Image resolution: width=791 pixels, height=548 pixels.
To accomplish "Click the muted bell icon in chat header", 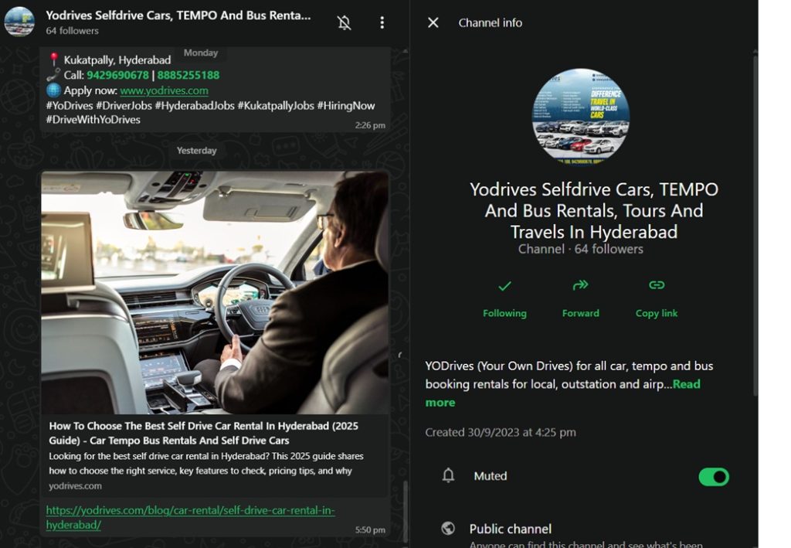I will coord(344,22).
